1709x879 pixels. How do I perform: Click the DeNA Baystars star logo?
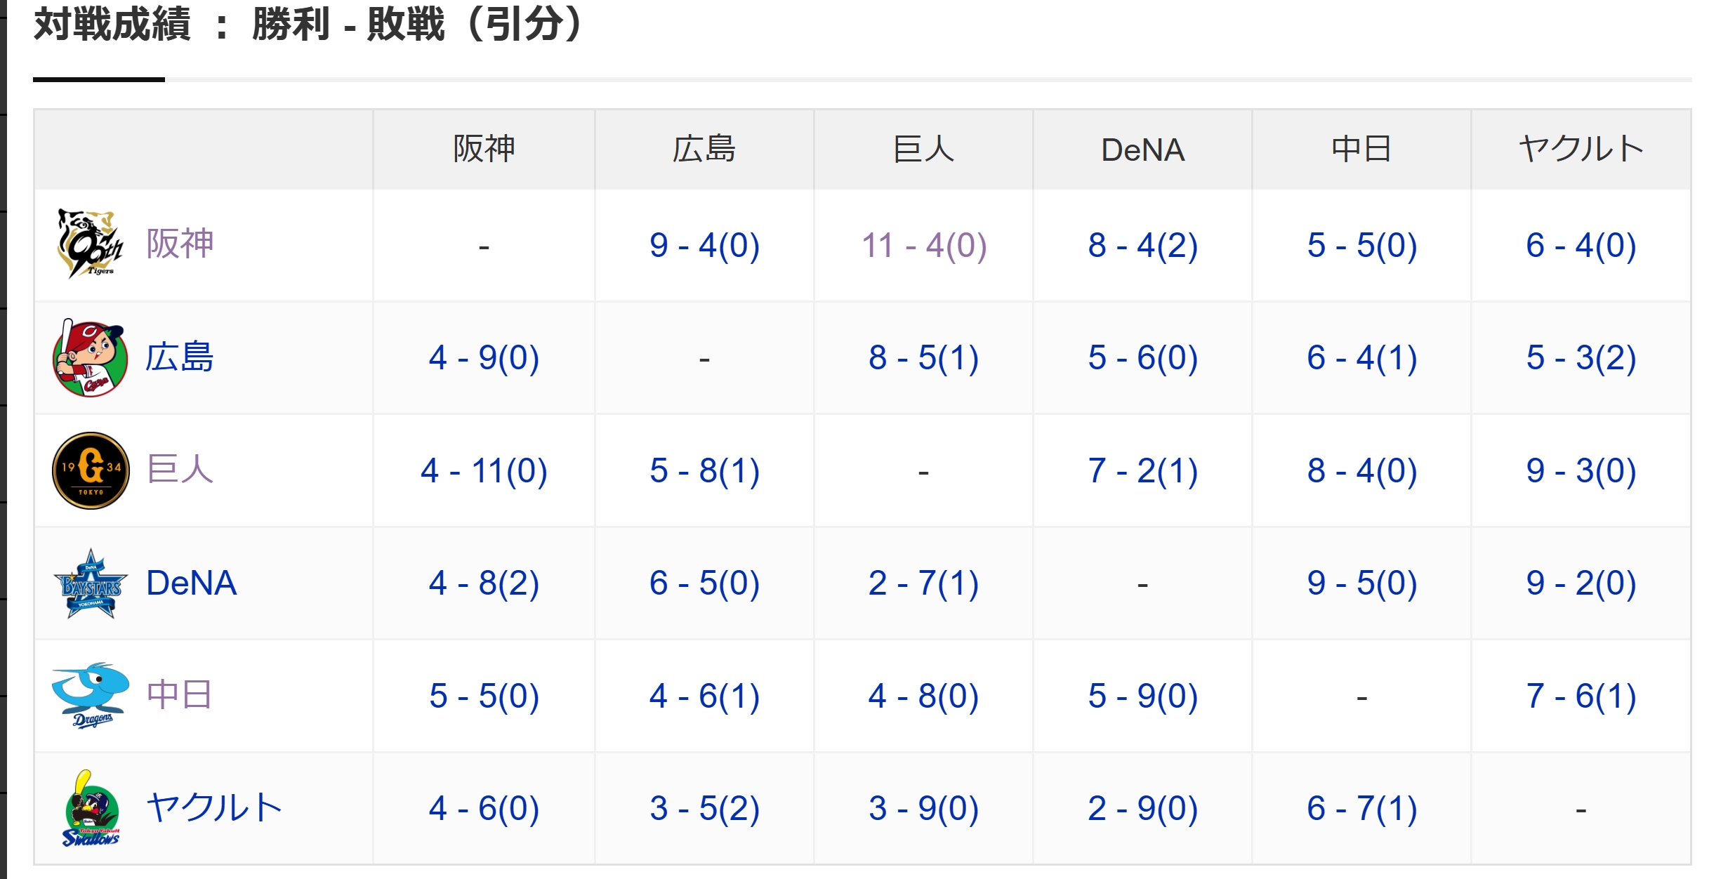pyautogui.click(x=91, y=583)
